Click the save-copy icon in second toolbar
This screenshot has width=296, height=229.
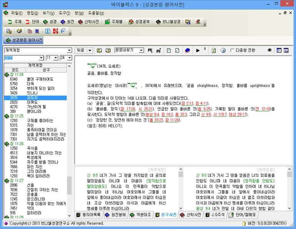point(9,31)
